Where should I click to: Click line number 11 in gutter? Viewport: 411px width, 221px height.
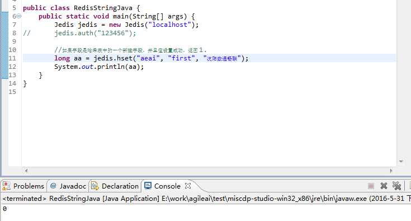pos(12,58)
